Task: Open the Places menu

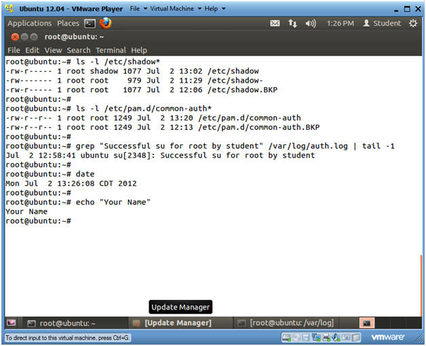Action: click(x=68, y=23)
